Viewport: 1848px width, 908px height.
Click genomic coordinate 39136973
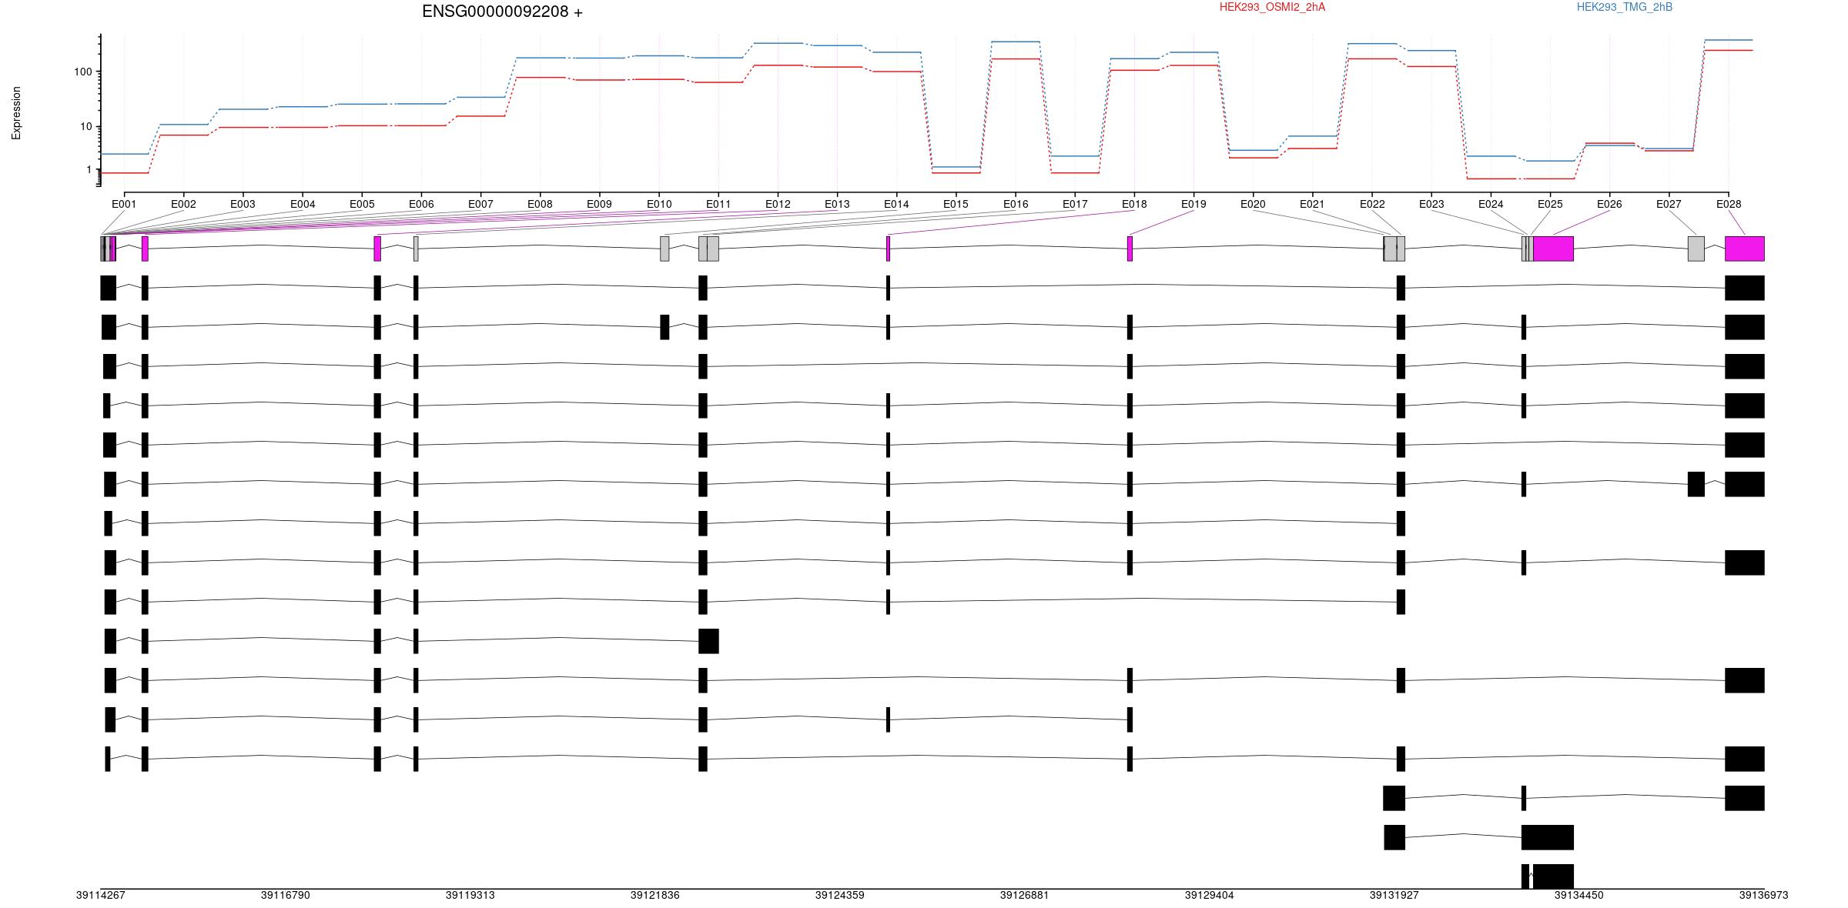click(1763, 895)
